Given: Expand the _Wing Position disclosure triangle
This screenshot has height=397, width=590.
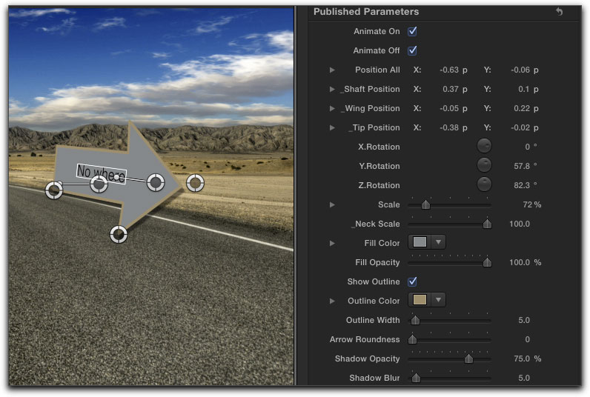Looking at the screenshot, I should click(x=332, y=108).
